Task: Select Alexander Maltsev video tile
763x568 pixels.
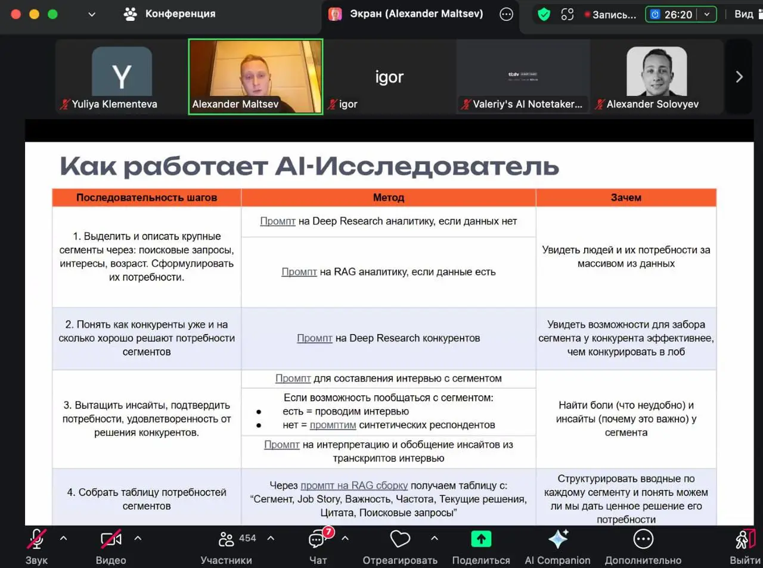Action: 256,77
